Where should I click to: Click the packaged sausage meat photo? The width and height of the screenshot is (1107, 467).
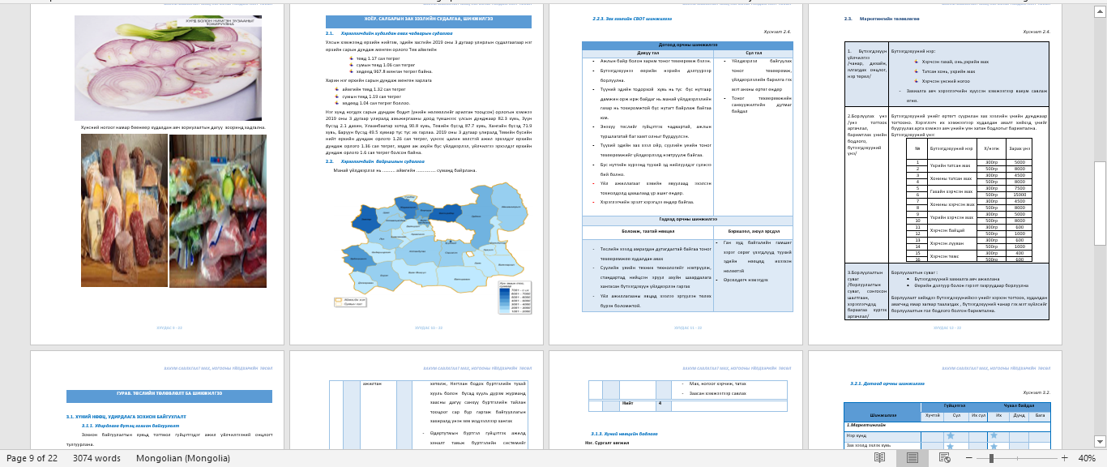tap(124, 211)
